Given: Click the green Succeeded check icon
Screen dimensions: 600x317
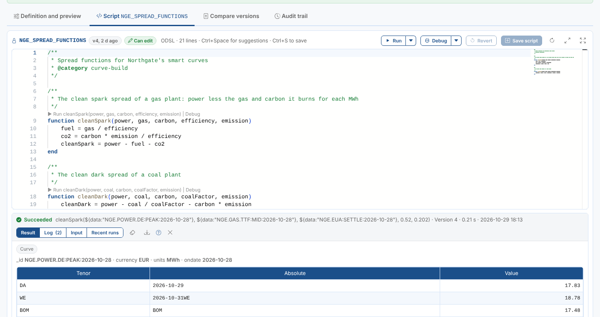Looking at the screenshot, I should 19,220.
